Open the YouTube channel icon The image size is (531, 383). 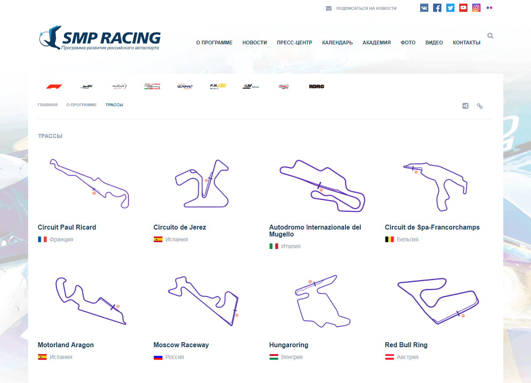(x=463, y=8)
